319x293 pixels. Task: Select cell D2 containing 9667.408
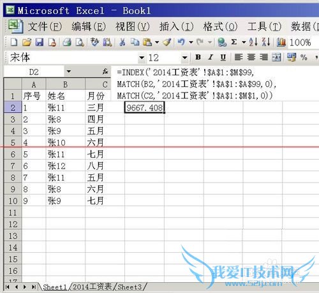pos(144,108)
